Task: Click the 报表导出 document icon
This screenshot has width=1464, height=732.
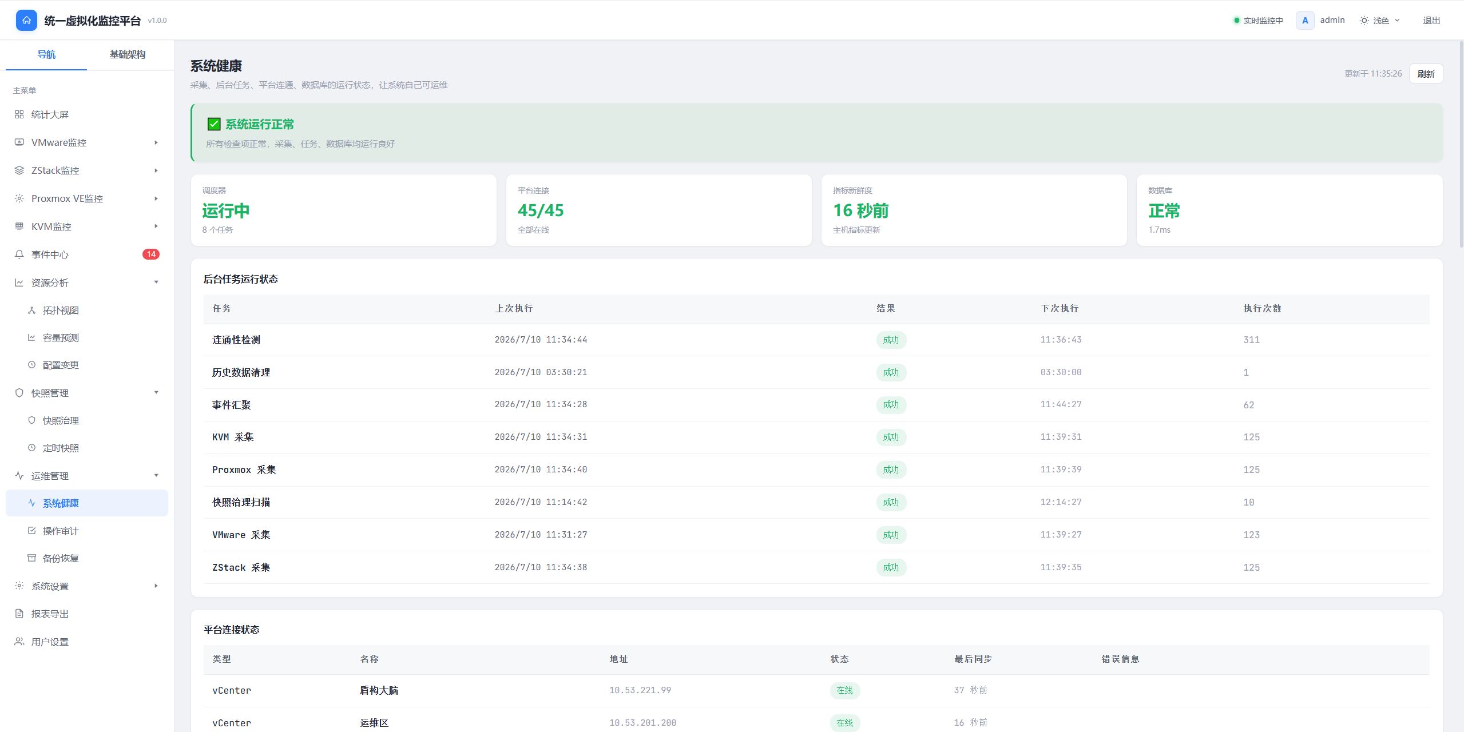Action: point(19,614)
